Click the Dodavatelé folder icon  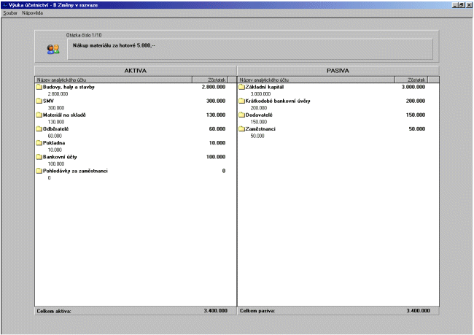pos(242,115)
